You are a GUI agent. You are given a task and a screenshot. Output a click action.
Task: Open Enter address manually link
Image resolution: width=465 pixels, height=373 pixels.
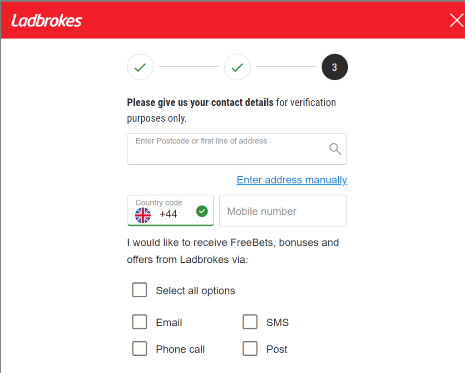tap(292, 180)
